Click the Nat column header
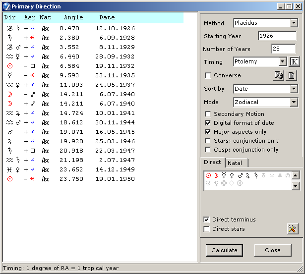This screenshot has width=305, height=274. pos(45,17)
